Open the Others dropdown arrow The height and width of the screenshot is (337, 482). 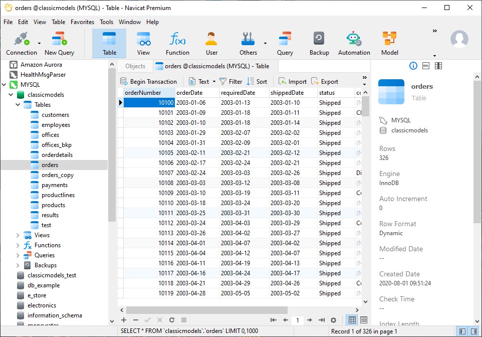pos(265,43)
